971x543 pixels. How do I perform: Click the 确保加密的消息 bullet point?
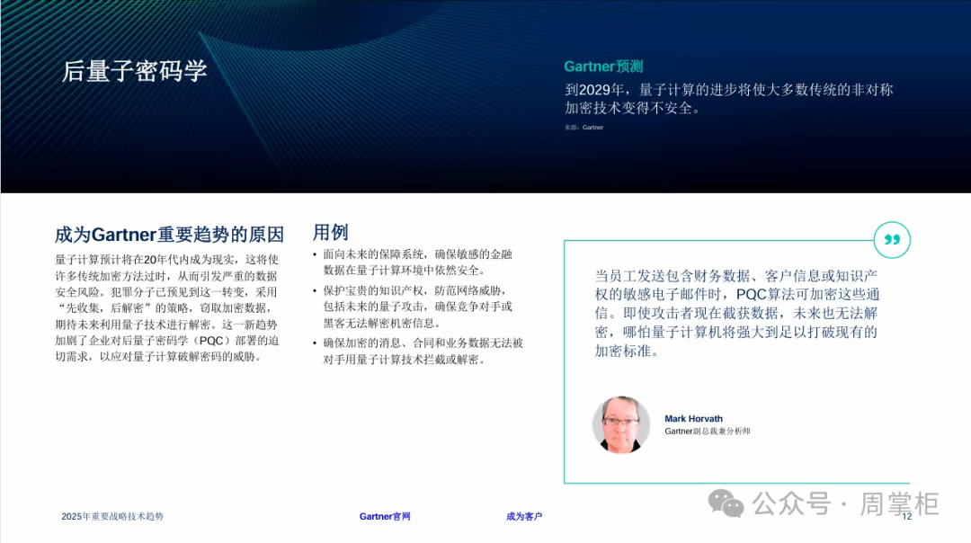click(x=423, y=351)
